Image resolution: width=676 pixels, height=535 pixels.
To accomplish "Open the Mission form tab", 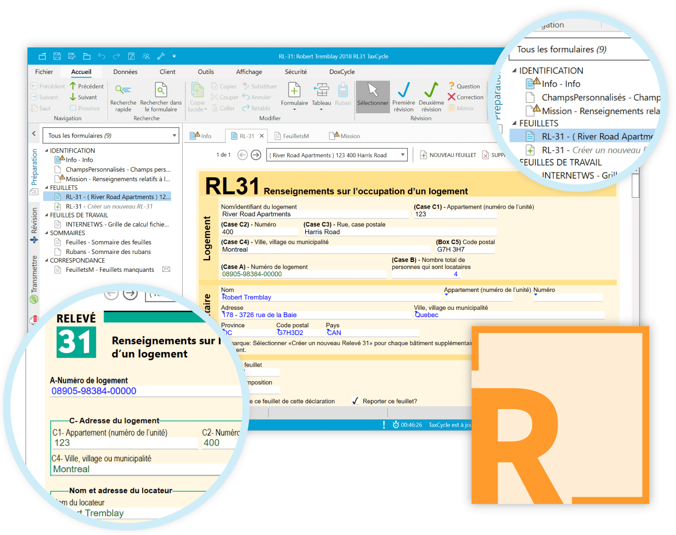I will pyautogui.click(x=345, y=136).
